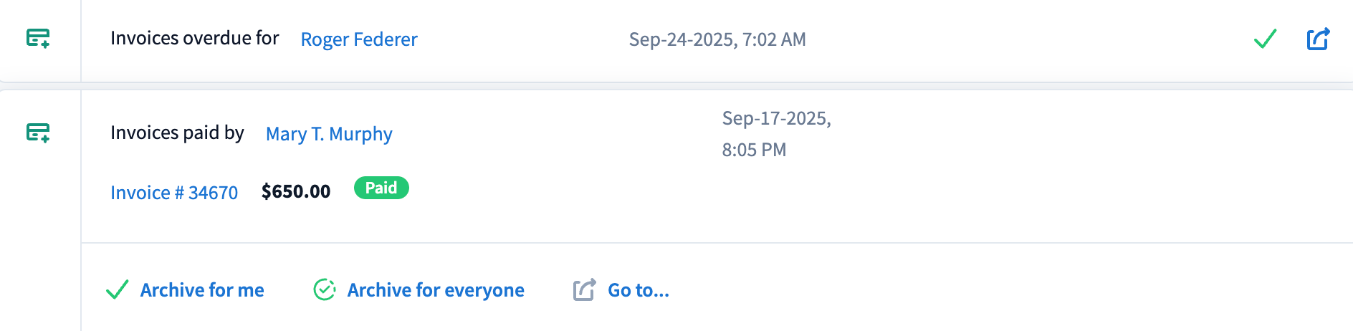Click the Sep-24-2025, 7:02 AM timestamp
1353x331 pixels.
click(717, 39)
